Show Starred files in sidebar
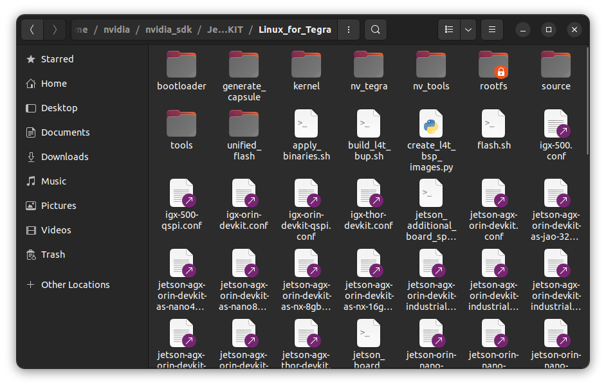 (x=57, y=59)
